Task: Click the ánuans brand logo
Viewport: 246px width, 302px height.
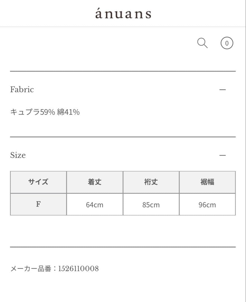Action: [123, 13]
